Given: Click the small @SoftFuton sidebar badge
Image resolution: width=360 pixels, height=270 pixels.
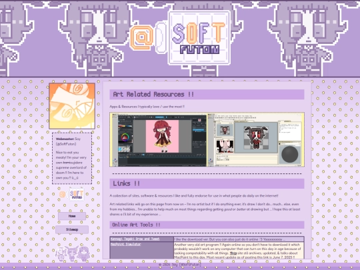Looking at the screenshot, I should (72, 194).
